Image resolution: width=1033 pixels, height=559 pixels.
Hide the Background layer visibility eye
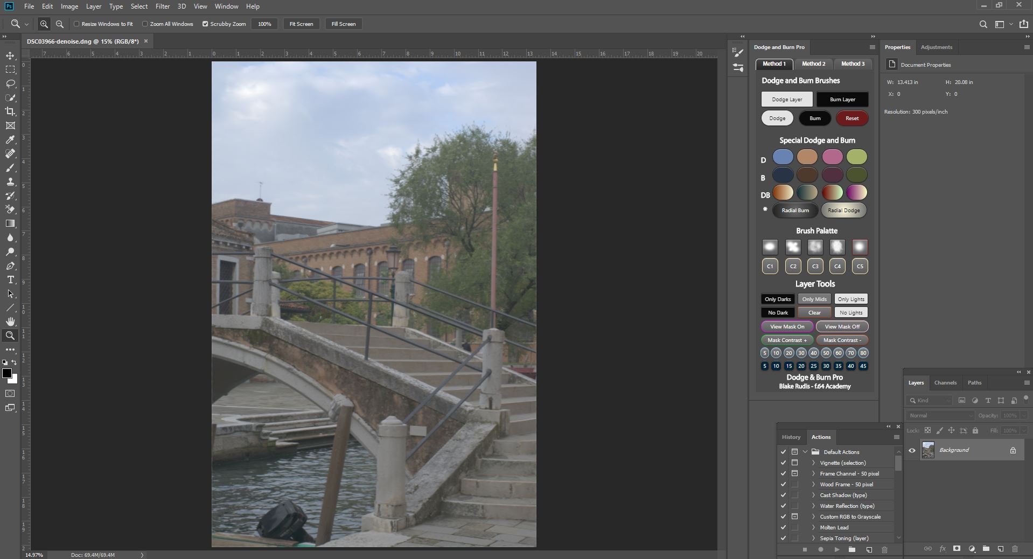(x=912, y=451)
